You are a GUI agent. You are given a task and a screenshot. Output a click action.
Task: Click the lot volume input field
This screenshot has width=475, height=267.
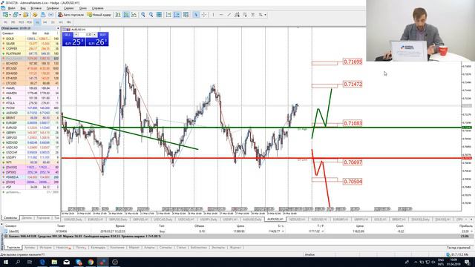point(85,35)
